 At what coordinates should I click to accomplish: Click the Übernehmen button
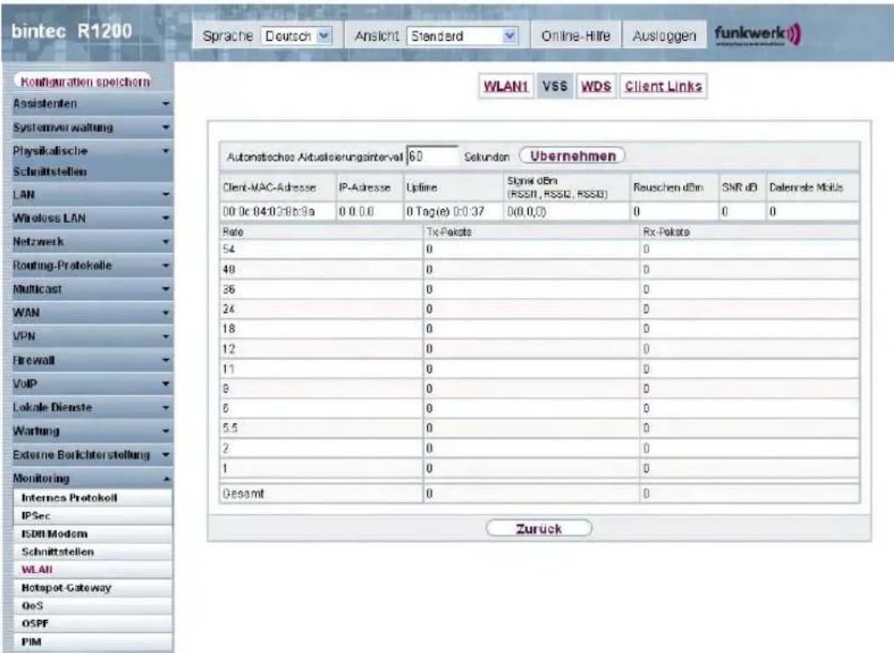click(x=572, y=156)
